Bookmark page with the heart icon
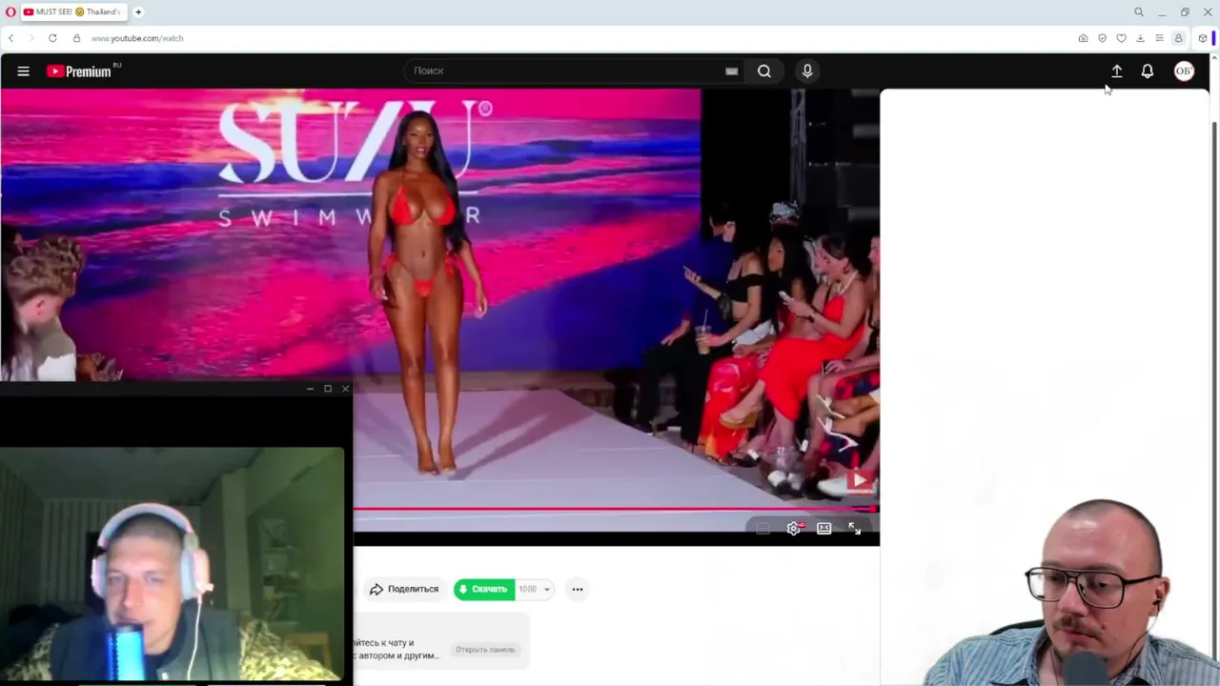Image resolution: width=1220 pixels, height=686 pixels. coord(1121,38)
